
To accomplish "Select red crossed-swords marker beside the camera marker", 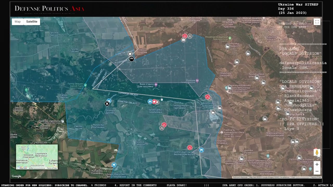I will 185,36.
